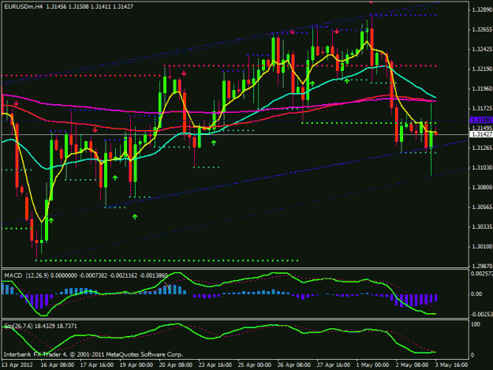
Task: Select the 1.30335 price axis label
Action: (x=482, y=226)
